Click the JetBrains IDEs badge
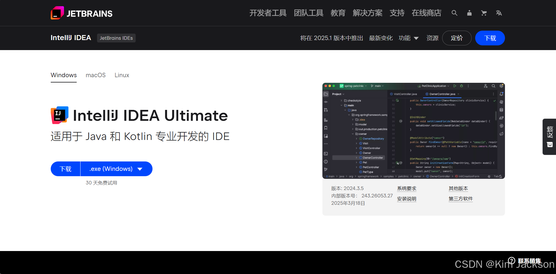The image size is (556, 274). (116, 38)
